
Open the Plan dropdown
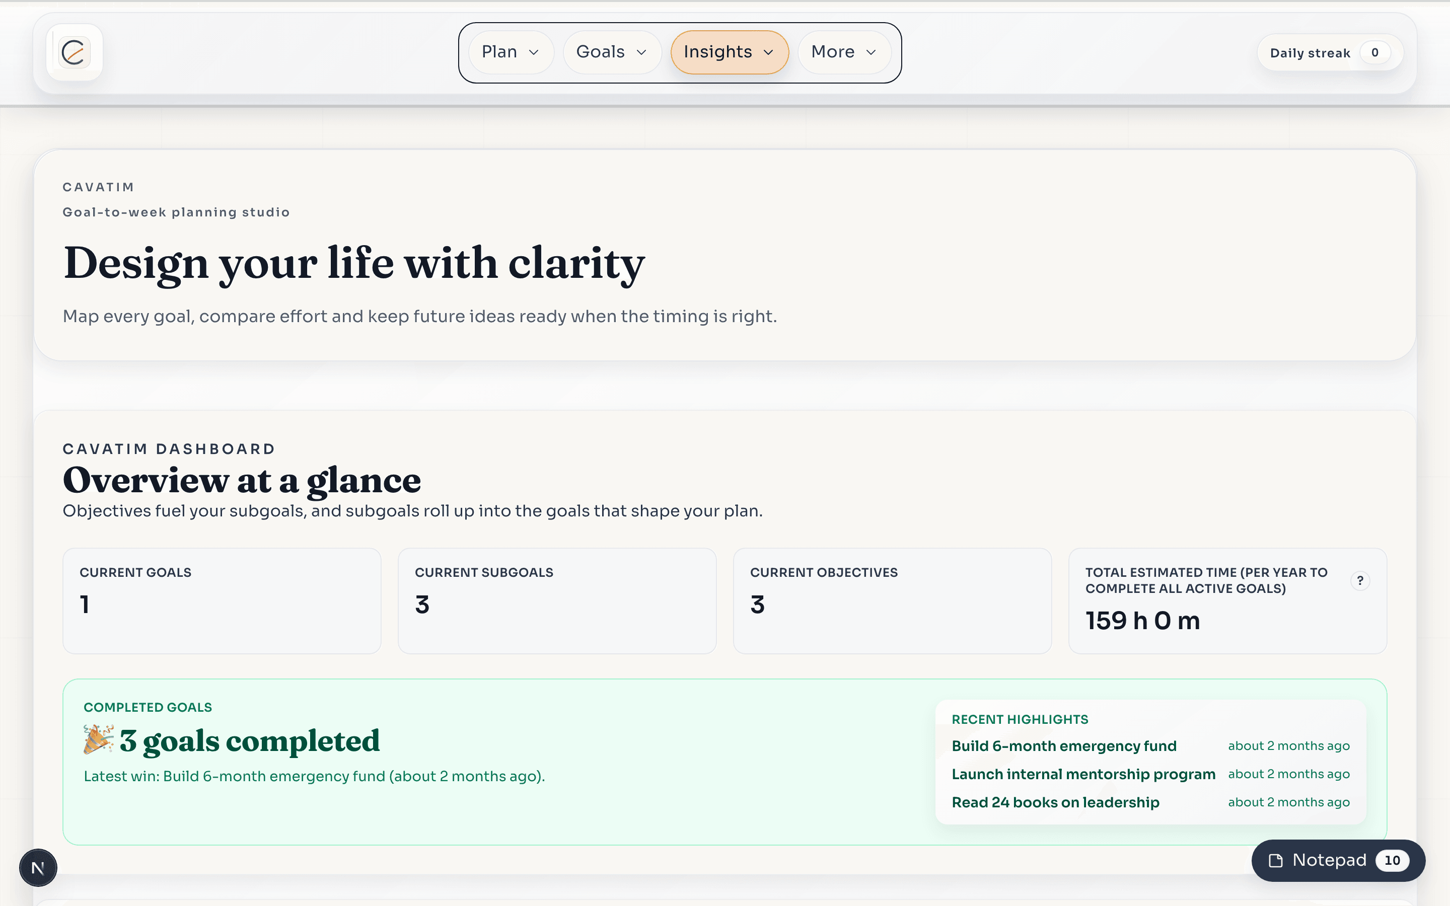(x=511, y=51)
